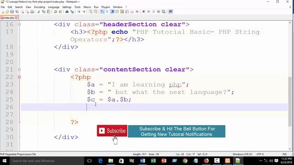This screenshot has width=294, height=165.
Task: Click the Copy toolbar icon
Action: click(44, 11)
